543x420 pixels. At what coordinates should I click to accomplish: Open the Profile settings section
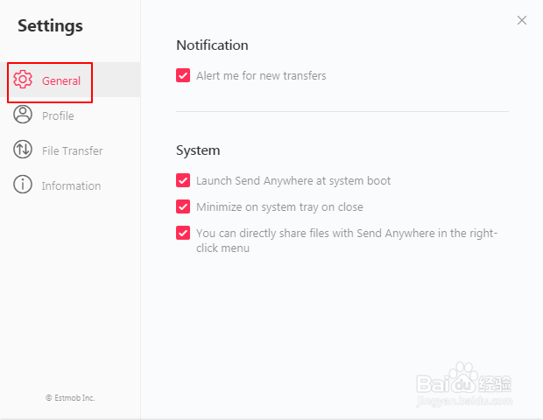click(x=58, y=115)
